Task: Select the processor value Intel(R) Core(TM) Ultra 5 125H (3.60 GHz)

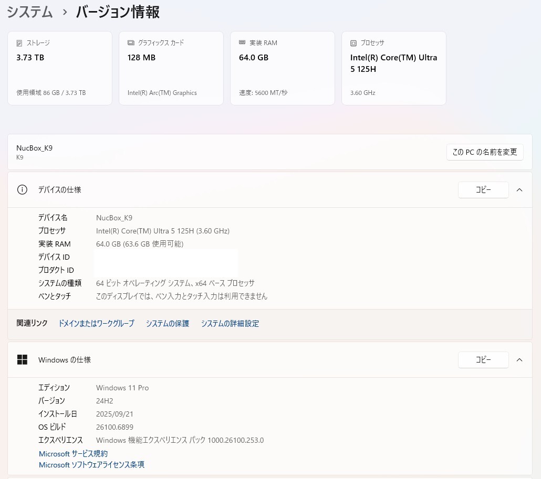Action: (162, 231)
